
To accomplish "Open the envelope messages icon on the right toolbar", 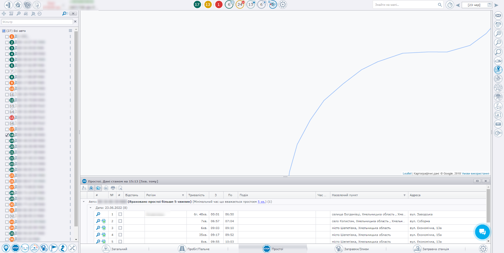I will click(x=498, y=15).
